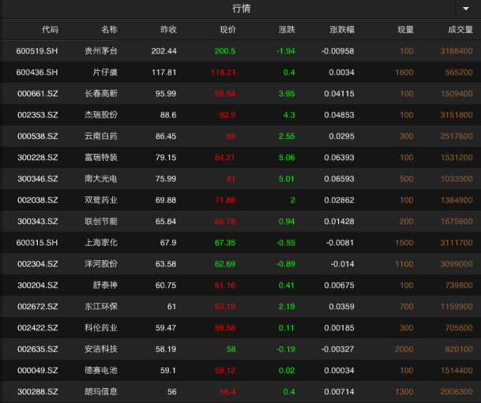Select stock code 300288.SZ

tap(37, 391)
